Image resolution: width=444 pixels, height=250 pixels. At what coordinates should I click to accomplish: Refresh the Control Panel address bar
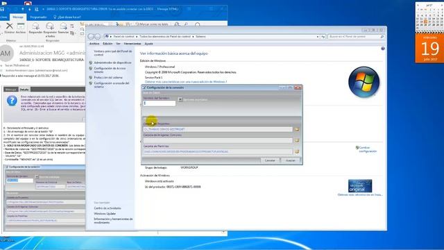tap(323, 37)
